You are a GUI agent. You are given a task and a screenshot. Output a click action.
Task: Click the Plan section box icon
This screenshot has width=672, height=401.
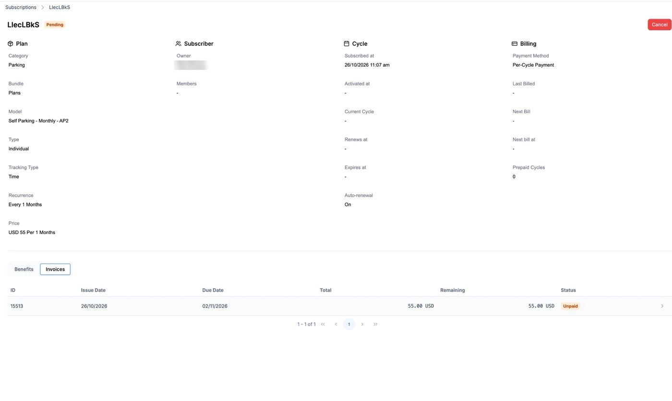click(x=11, y=44)
